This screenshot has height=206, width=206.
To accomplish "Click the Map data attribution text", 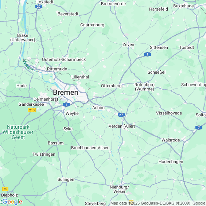I will tap(158, 203).
